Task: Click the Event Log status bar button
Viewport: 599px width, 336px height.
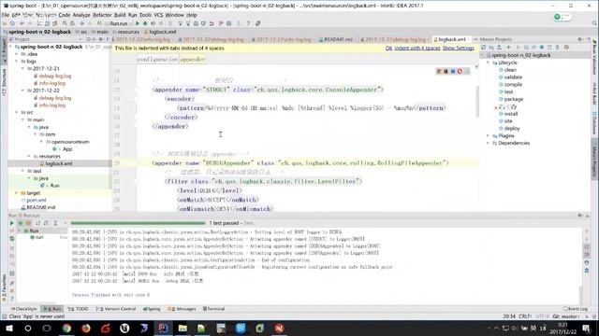Action: click(576, 309)
